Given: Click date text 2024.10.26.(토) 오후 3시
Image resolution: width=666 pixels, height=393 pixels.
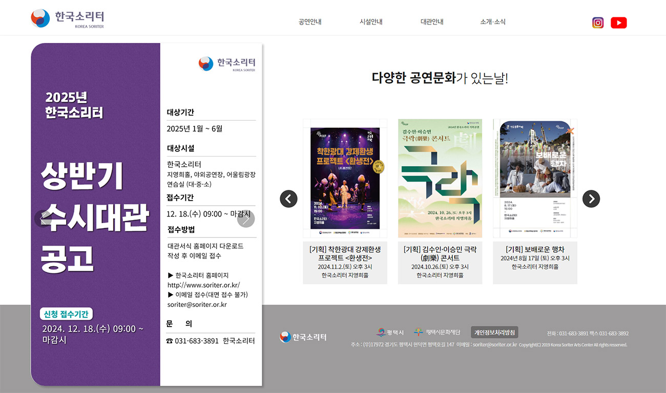Looking at the screenshot, I should click(440, 267).
